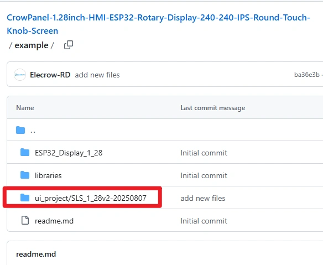This screenshot has width=323, height=265.
Task: Open the 'add new files' latest commit message
Action: [97, 75]
